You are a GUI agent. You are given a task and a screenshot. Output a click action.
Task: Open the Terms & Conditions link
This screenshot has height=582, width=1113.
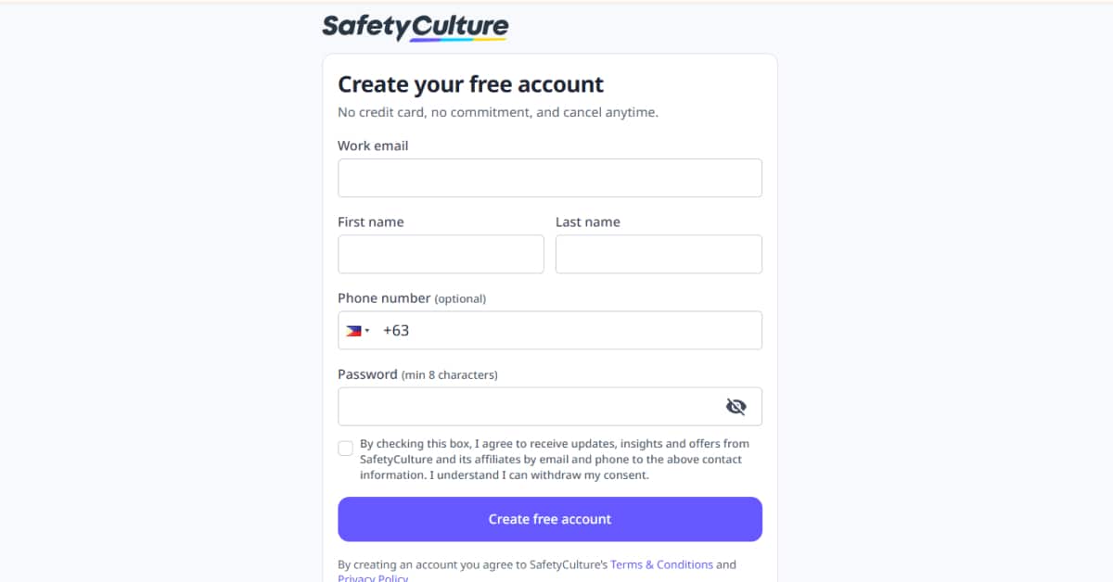tap(661, 564)
